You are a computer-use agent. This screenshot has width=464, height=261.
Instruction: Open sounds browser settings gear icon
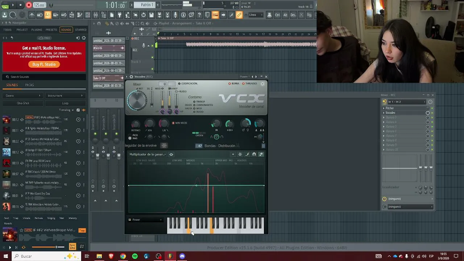[x=84, y=38]
